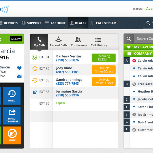Jump to letter F in contacts index
Screen dimensions: 153x153
(126, 107)
